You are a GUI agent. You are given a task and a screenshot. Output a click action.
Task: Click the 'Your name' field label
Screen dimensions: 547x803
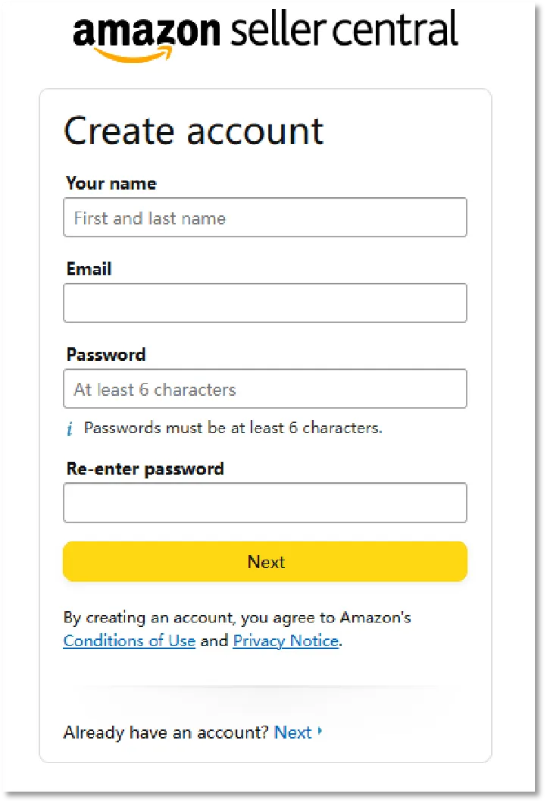pos(111,183)
